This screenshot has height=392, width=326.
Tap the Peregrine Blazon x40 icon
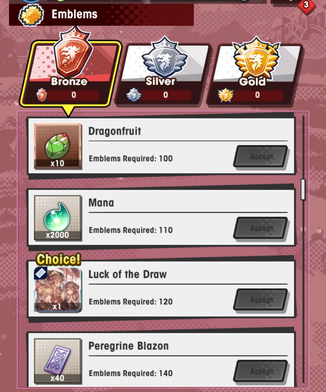(58, 361)
